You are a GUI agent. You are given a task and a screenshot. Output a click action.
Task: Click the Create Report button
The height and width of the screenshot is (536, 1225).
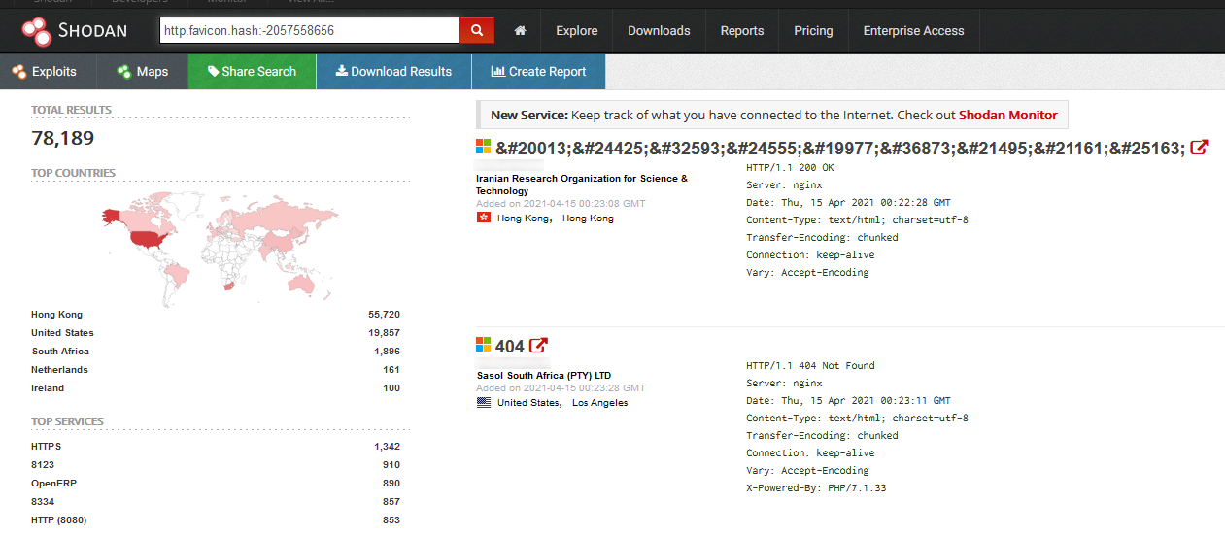coord(538,72)
